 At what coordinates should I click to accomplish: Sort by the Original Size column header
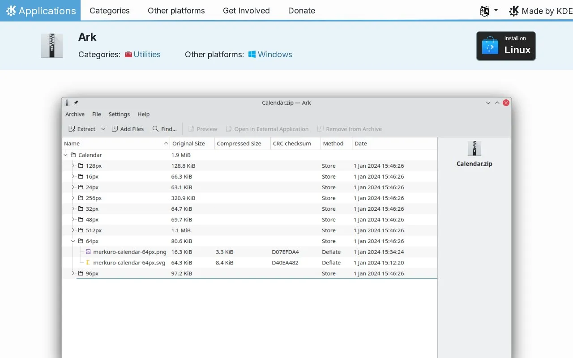pos(192,144)
